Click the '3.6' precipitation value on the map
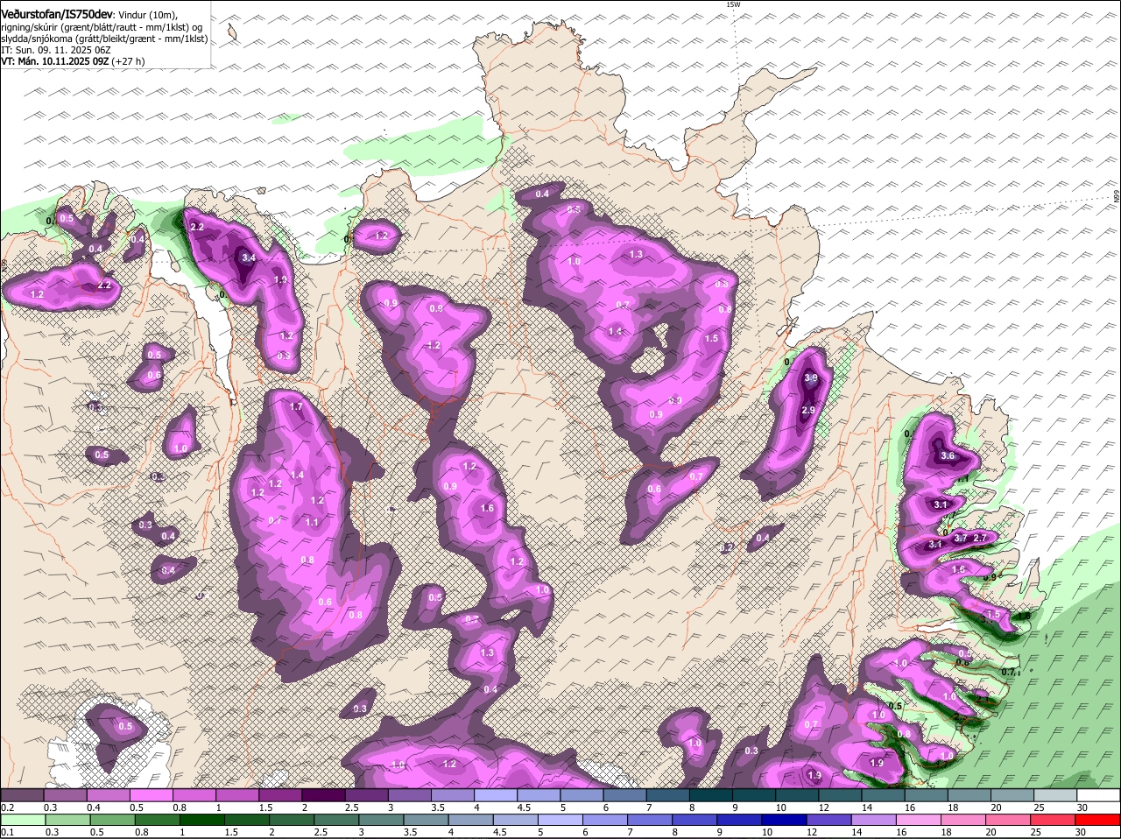Viewport: 1121px width, 839px height. coord(947,455)
